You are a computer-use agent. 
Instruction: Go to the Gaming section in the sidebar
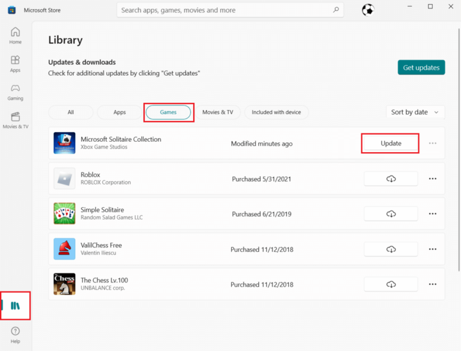click(15, 92)
